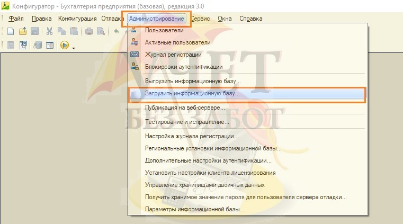The width and height of the screenshot is (403, 224).
Task: Click Тестирование и исправление menu entry
Action: (187, 122)
